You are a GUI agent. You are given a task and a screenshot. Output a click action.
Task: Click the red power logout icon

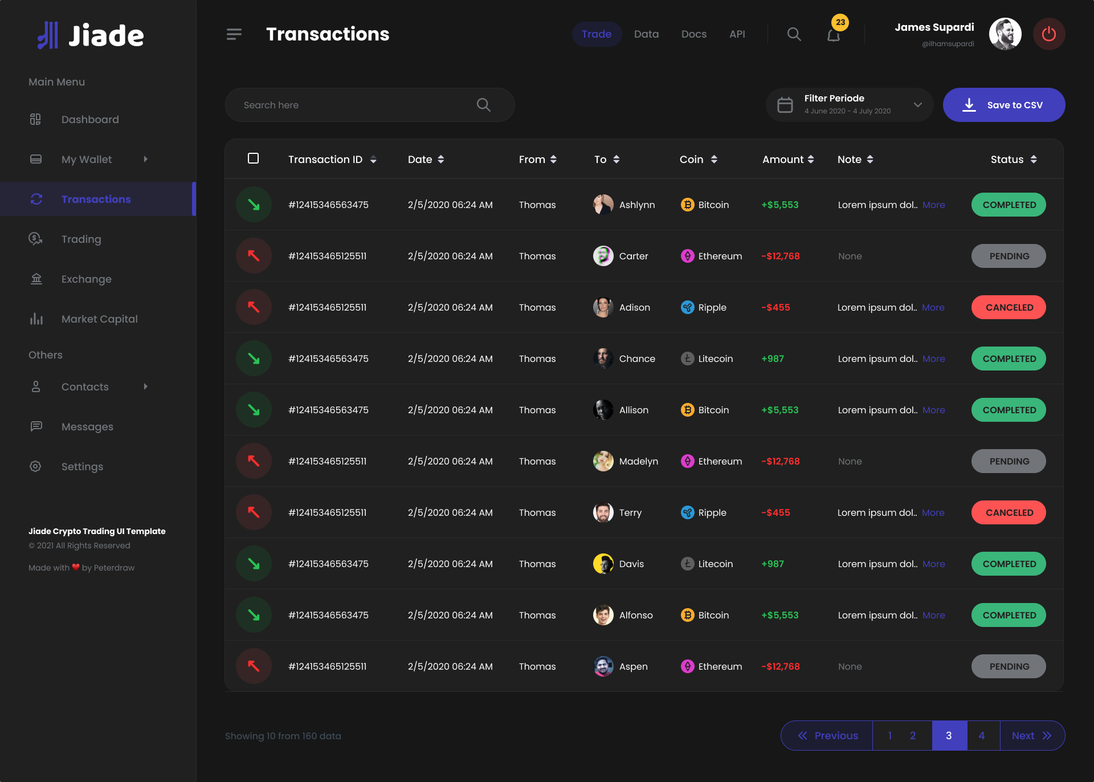[1049, 34]
